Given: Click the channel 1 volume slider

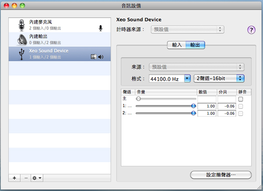Looking at the screenshot, I should [x=164, y=106].
